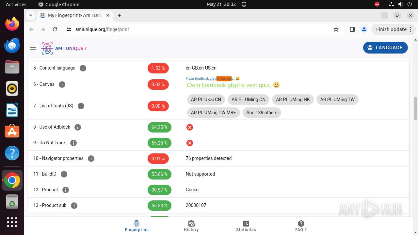Click the 'Gecko' product value
The height and width of the screenshot is (235, 418).
click(x=192, y=190)
